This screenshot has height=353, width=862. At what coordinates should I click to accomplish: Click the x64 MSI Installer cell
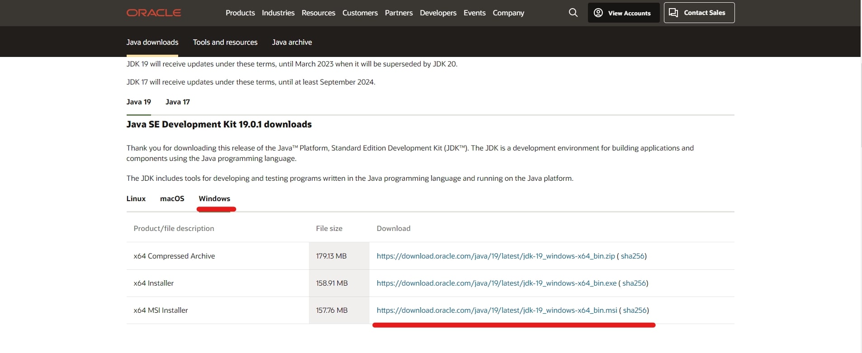[218, 310]
